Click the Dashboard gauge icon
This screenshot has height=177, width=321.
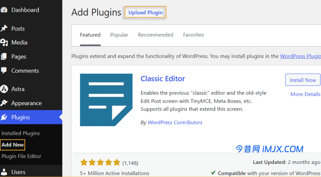click(x=4, y=10)
